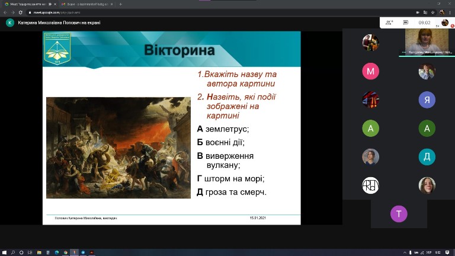Click your own avatar in Meet top bar

444,23
